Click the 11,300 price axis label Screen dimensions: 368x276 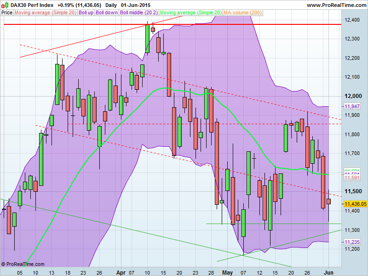pyautogui.click(x=352, y=230)
